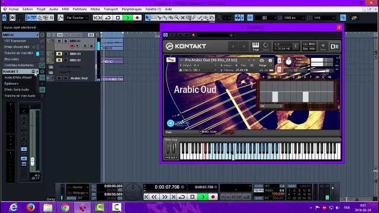Image resolution: width=379 pixels, height=213 pixels.
Task: Click the Kontakt wrench edit icon
Action: 171,60
